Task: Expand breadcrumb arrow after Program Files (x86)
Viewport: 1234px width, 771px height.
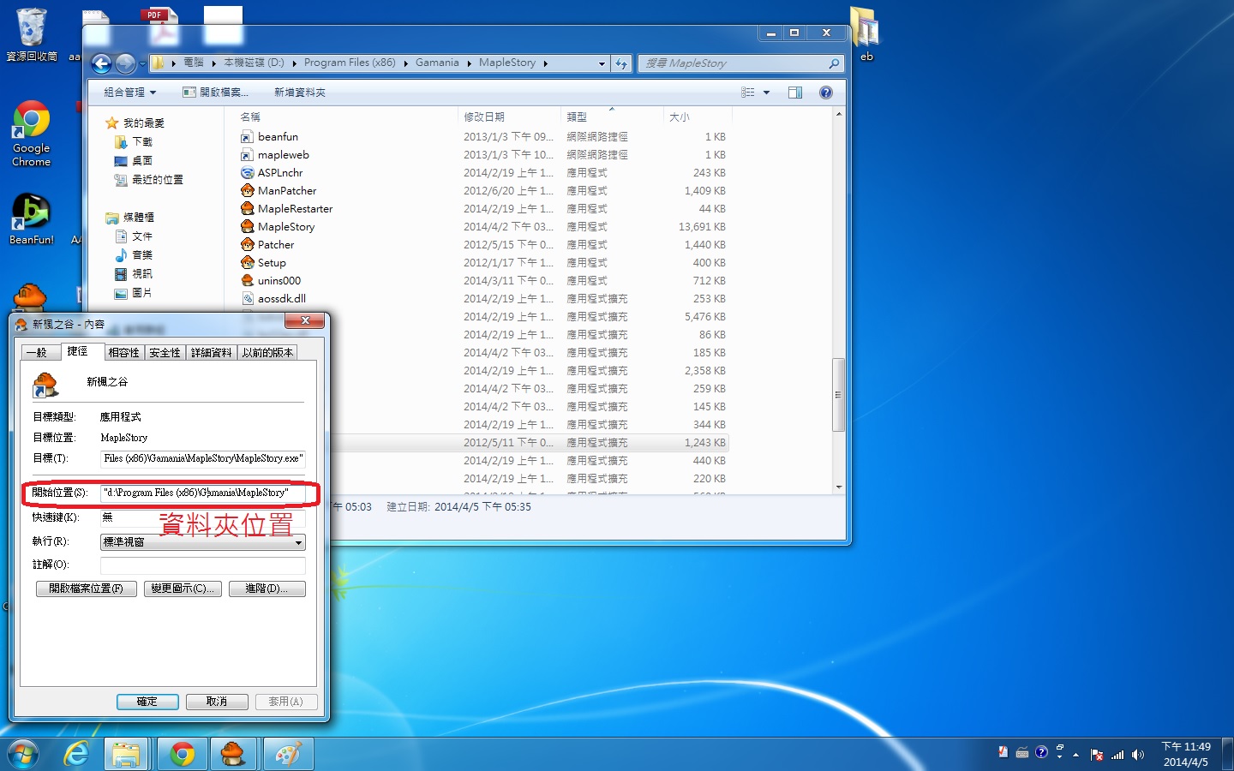Action: tap(405, 63)
